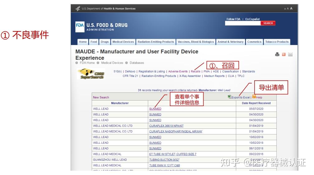Open SUNMED record dated 05/07/2020
Viewport: 314px width, 175px height.
(155, 109)
